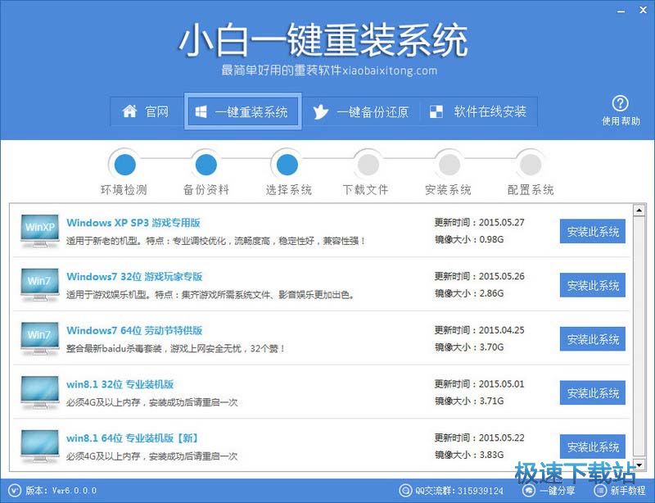Image resolution: width=655 pixels, height=503 pixels.
Task: Click the version icon beside 版本
Action: click(x=14, y=491)
